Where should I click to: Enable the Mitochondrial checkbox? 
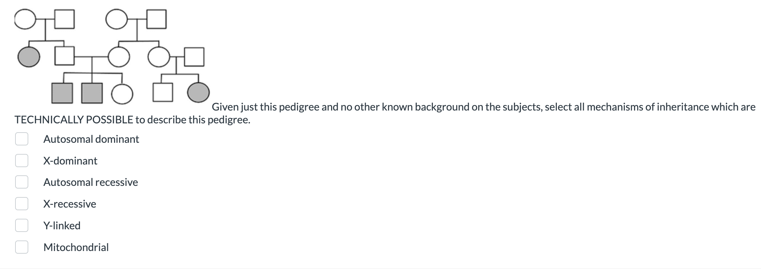tap(21, 247)
